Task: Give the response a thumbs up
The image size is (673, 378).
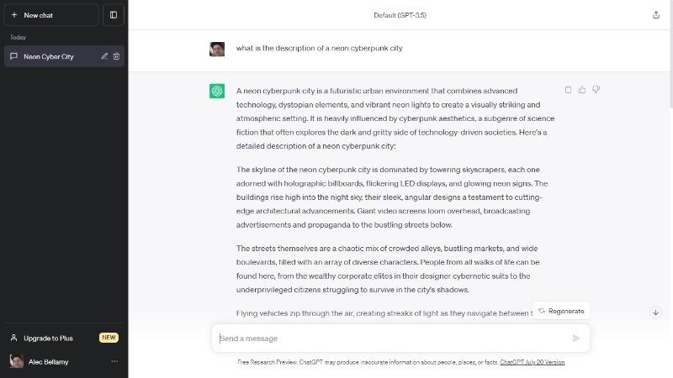Action: pos(582,90)
